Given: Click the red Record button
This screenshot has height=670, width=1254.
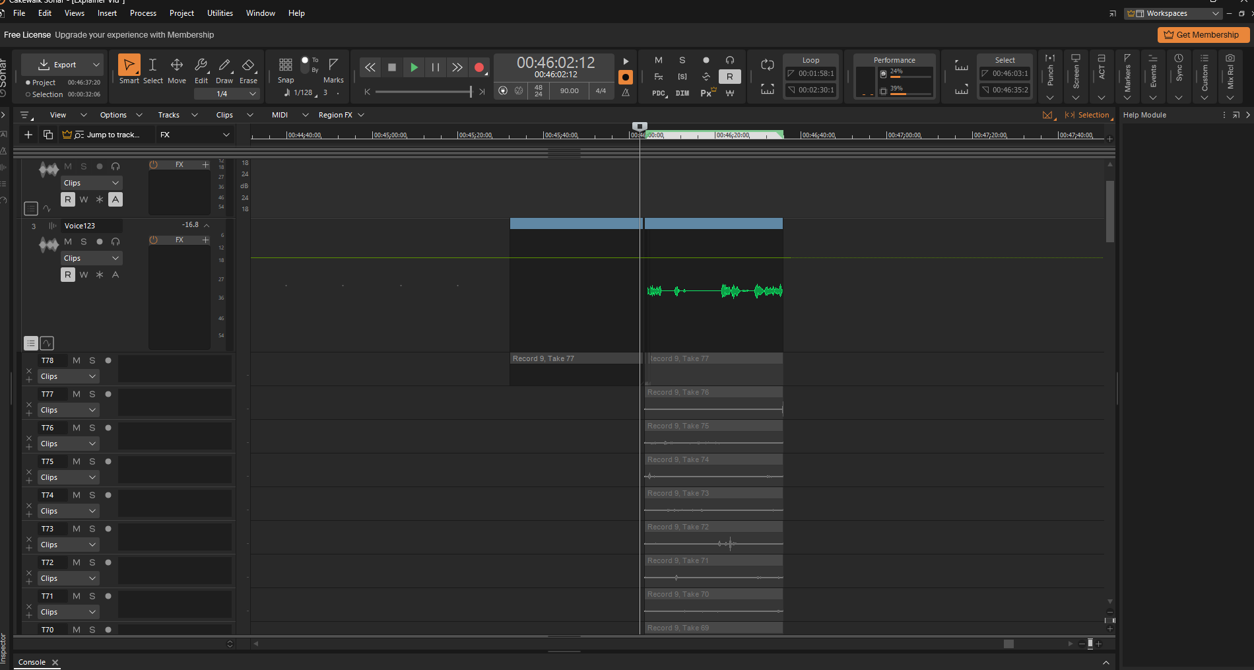Looking at the screenshot, I should coord(479,67).
